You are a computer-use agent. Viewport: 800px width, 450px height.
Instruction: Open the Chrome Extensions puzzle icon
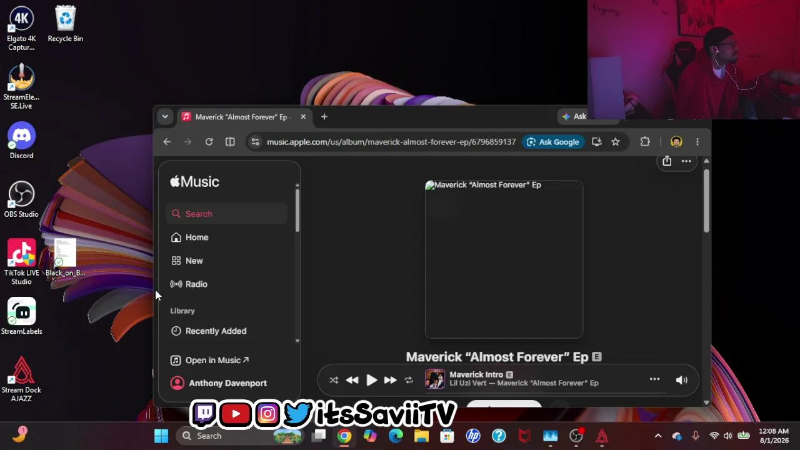tap(645, 142)
